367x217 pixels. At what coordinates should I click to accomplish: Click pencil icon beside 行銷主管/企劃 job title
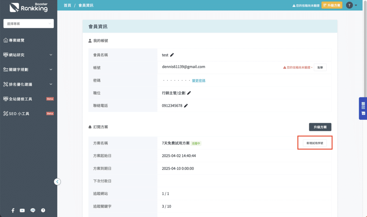tap(189, 93)
